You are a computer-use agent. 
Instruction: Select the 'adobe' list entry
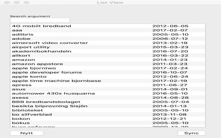coord(108,39)
